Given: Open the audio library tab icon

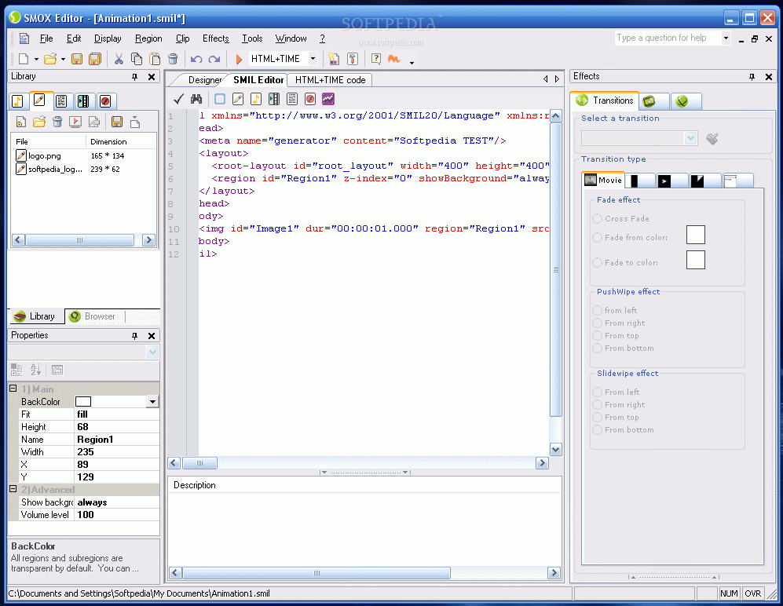Looking at the screenshot, I should point(17,101).
